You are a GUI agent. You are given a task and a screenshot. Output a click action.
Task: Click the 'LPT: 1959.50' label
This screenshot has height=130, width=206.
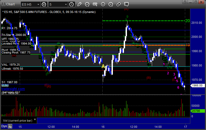[10, 93]
